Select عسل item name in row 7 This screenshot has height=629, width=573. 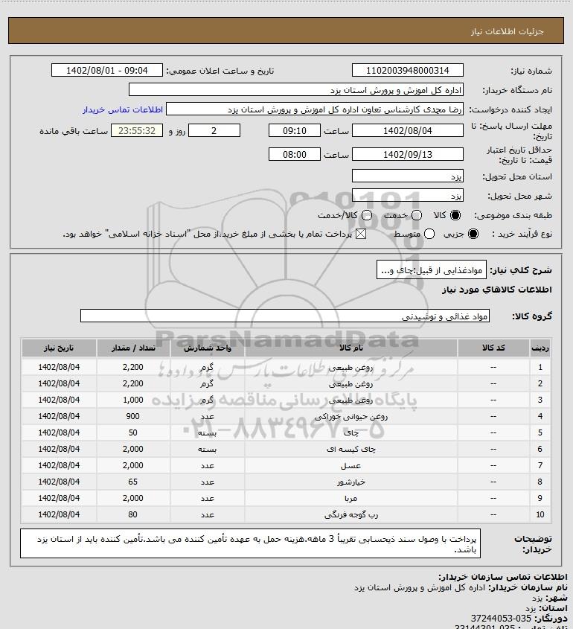point(351,466)
